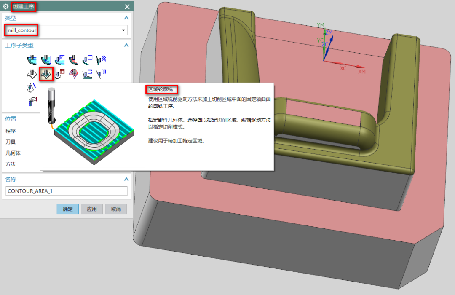
Task: Open the mill_contour type dropdown
Action: coord(123,30)
